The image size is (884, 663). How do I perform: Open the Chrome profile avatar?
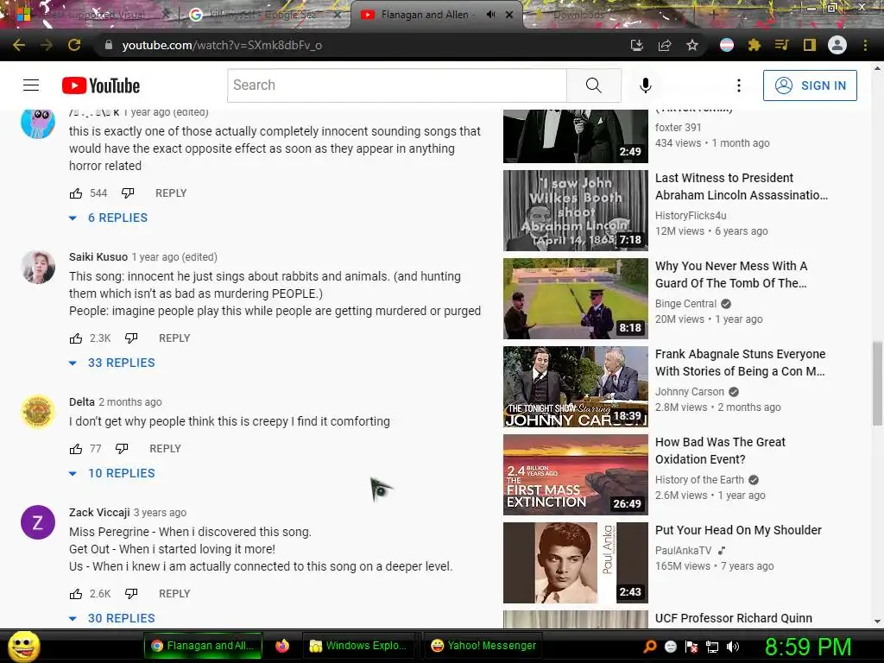coord(837,45)
